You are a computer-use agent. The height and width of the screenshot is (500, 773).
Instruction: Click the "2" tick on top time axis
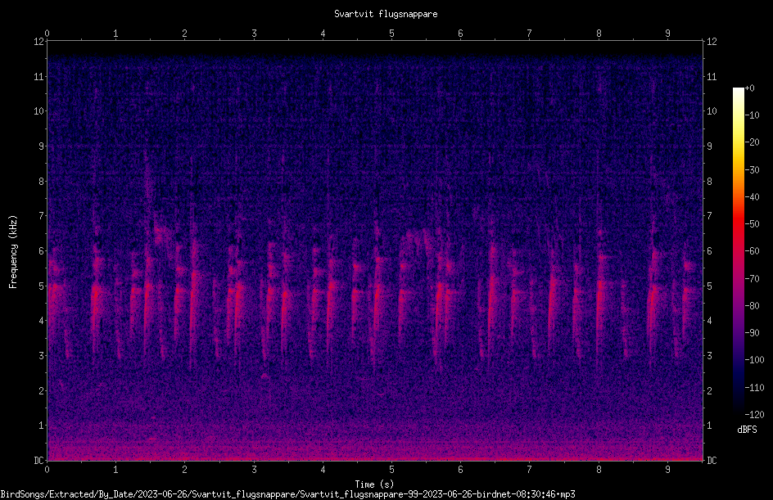[185, 34]
